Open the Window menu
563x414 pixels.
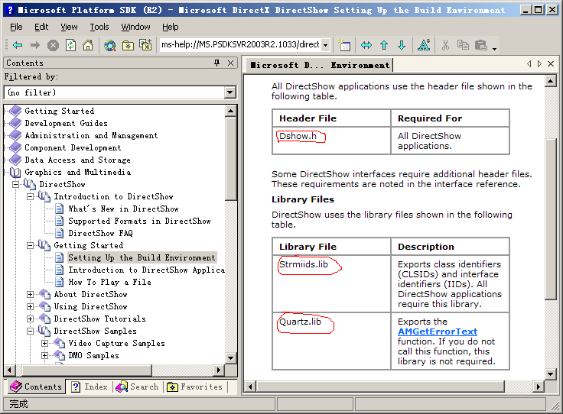coord(135,27)
